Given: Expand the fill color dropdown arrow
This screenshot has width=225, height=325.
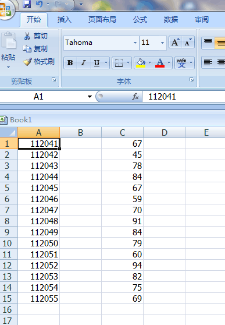Looking at the screenshot, I should coord(149,62).
